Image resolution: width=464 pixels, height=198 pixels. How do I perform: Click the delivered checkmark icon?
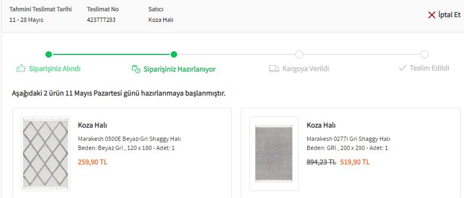click(x=402, y=68)
